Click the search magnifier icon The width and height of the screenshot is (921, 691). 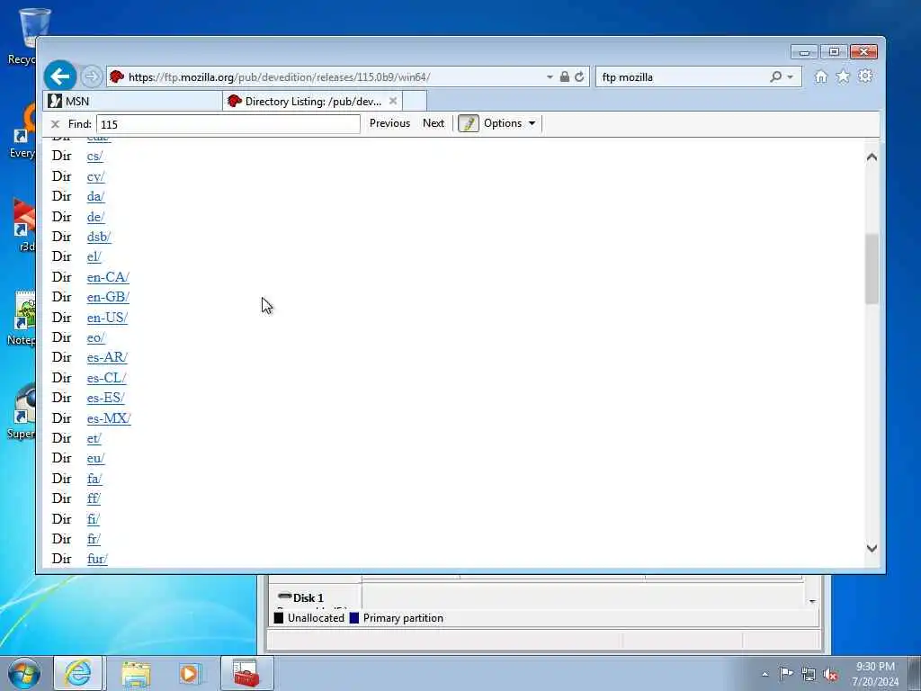point(776,77)
